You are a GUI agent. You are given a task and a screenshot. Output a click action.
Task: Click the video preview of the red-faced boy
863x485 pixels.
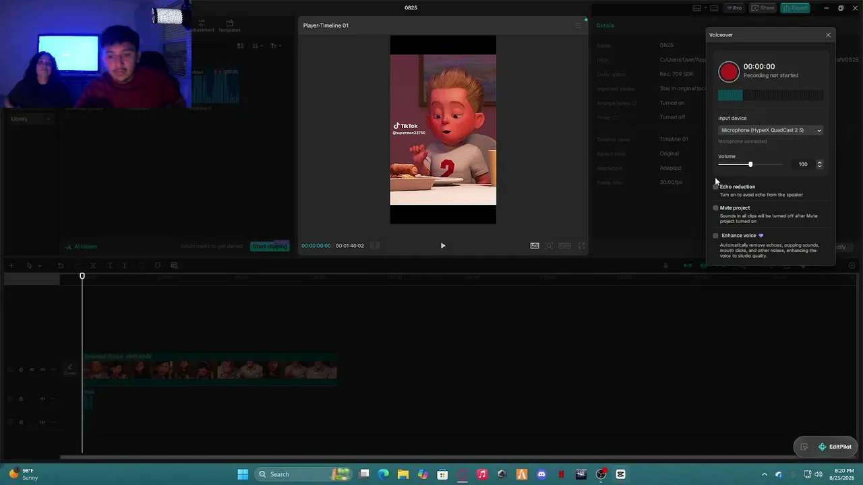point(443,130)
